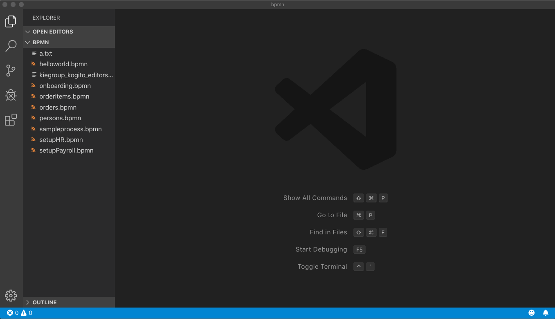Click the feedback smiley icon in status bar
555x319 pixels.
(x=531, y=313)
